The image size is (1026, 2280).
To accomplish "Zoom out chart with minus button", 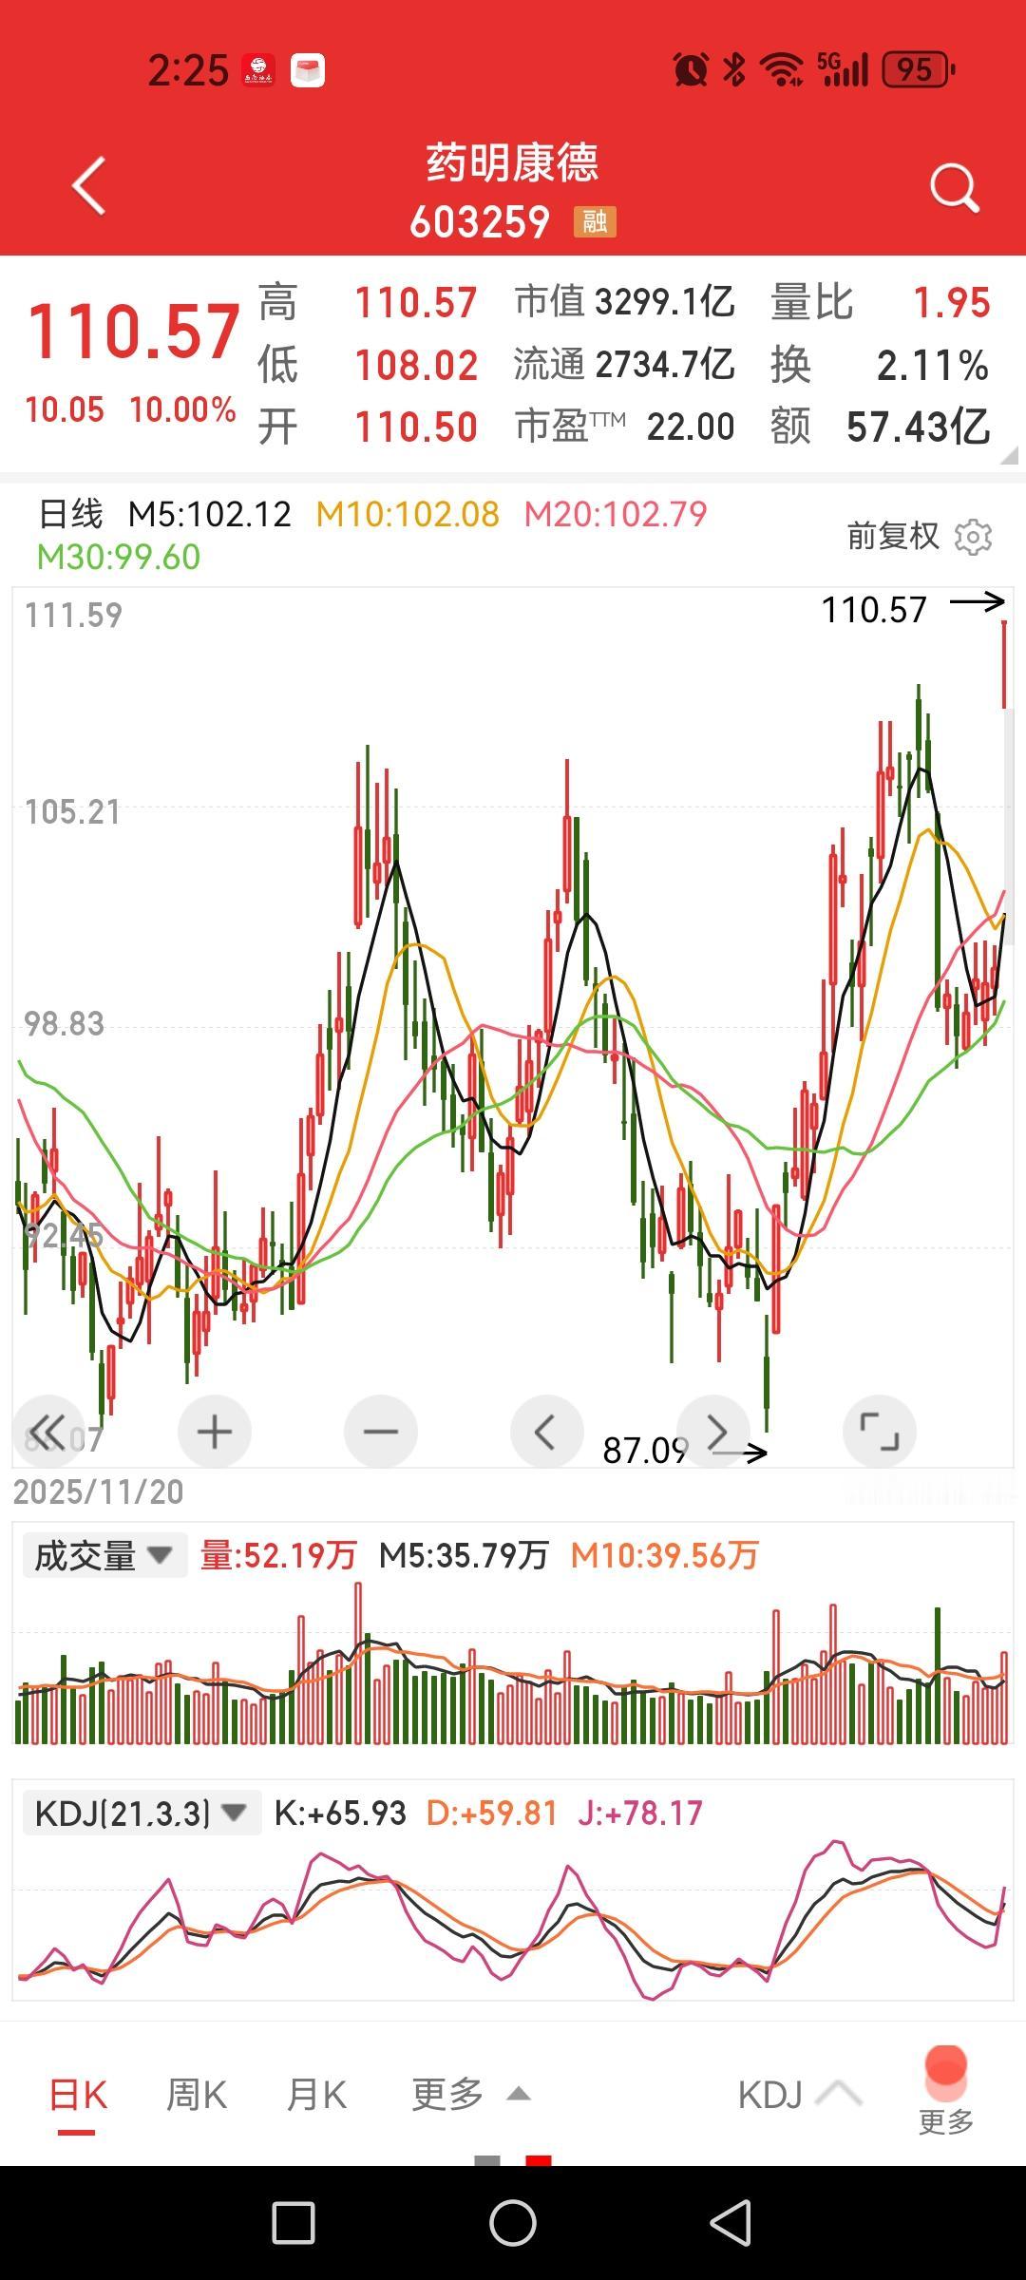I will point(381,1431).
